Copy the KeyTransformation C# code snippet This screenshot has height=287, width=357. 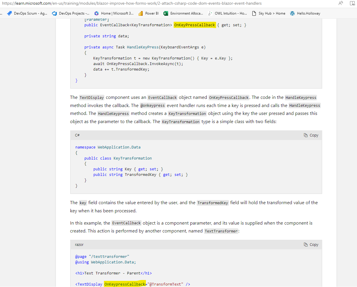coord(311,135)
